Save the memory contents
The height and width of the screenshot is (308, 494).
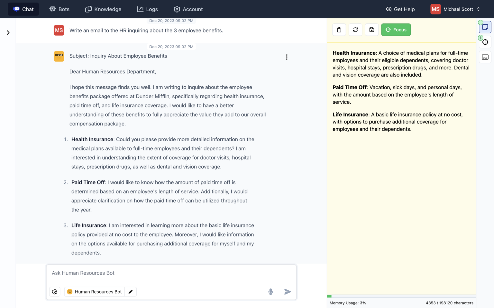pyautogui.click(x=372, y=30)
